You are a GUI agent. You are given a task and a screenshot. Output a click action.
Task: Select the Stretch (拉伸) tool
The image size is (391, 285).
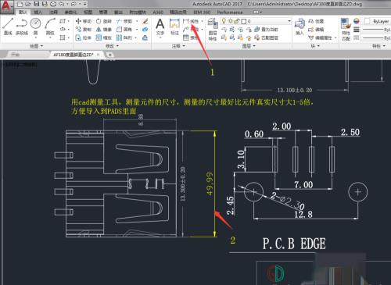point(84,37)
